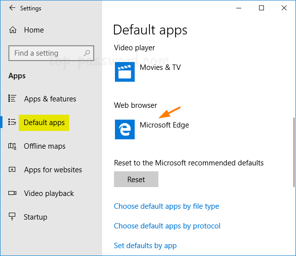296x256 pixels.
Task: Click the Apps for websites icon
Action: coord(13,170)
